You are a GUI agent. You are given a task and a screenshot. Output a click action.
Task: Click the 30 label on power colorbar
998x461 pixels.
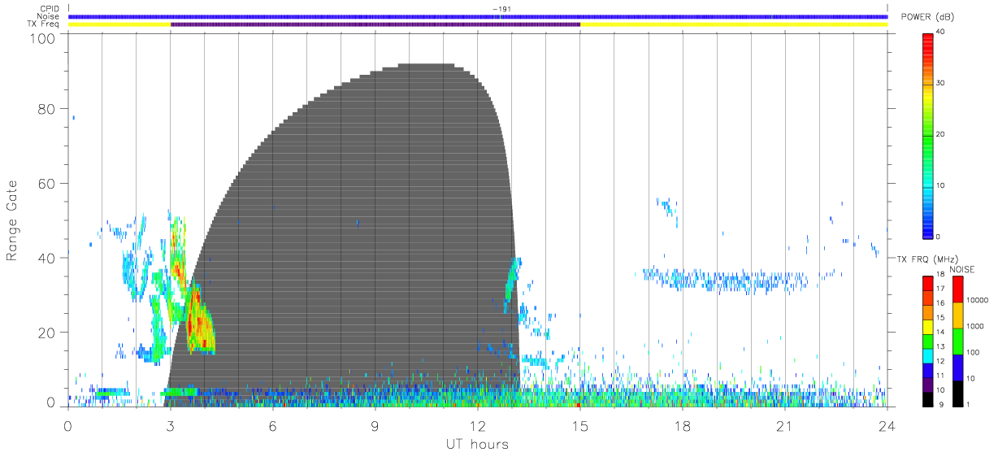pos(939,83)
